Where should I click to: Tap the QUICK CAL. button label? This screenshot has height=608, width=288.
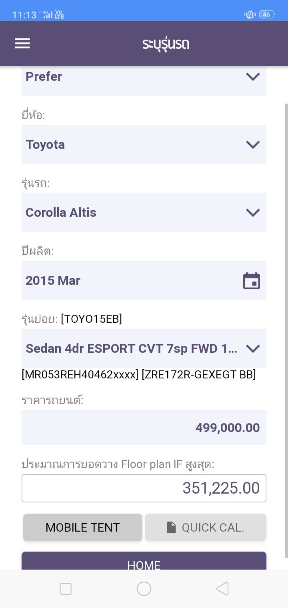pyautogui.click(x=213, y=528)
